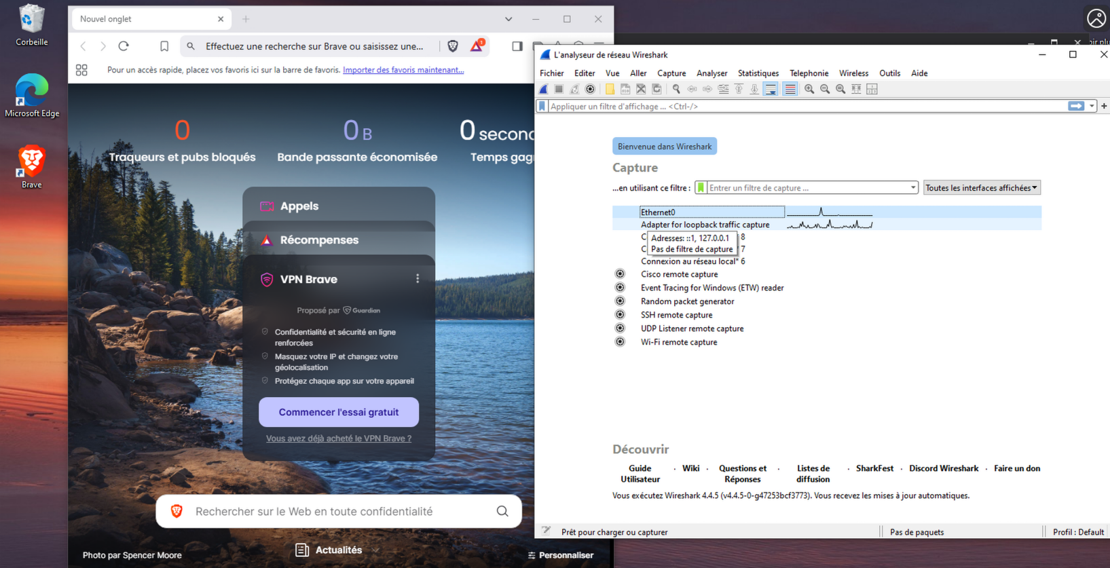Go to next packet arrow icon
1110x568 pixels.
(x=707, y=89)
